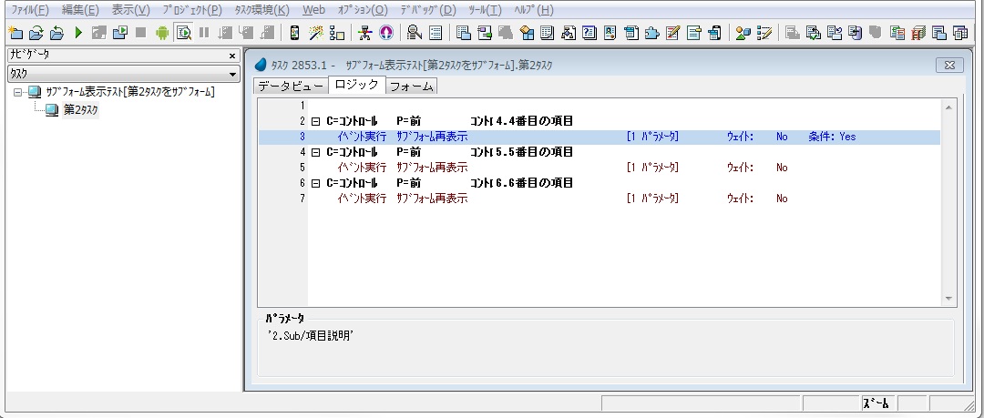
Task: Click the new project folder icon
Action: tap(15, 33)
